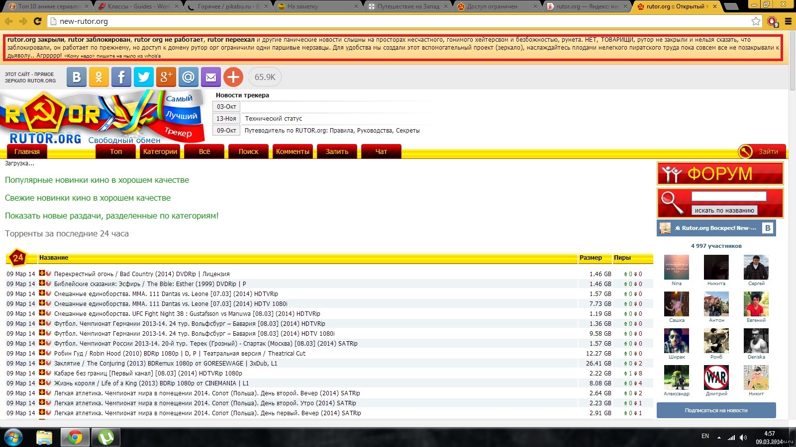The height and width of the screenshot is (447, 796).
Task: Open torrent 'Библейские сказания: Эсфирь'
Action: [150, 284]
